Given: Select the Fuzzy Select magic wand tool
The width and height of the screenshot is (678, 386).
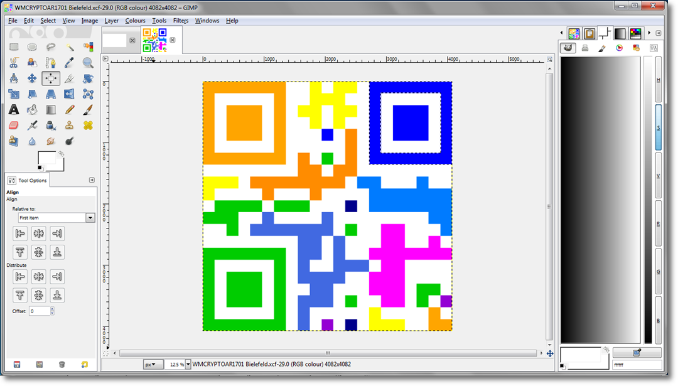Looking at the screenshot, I should (x=69, y=46).
